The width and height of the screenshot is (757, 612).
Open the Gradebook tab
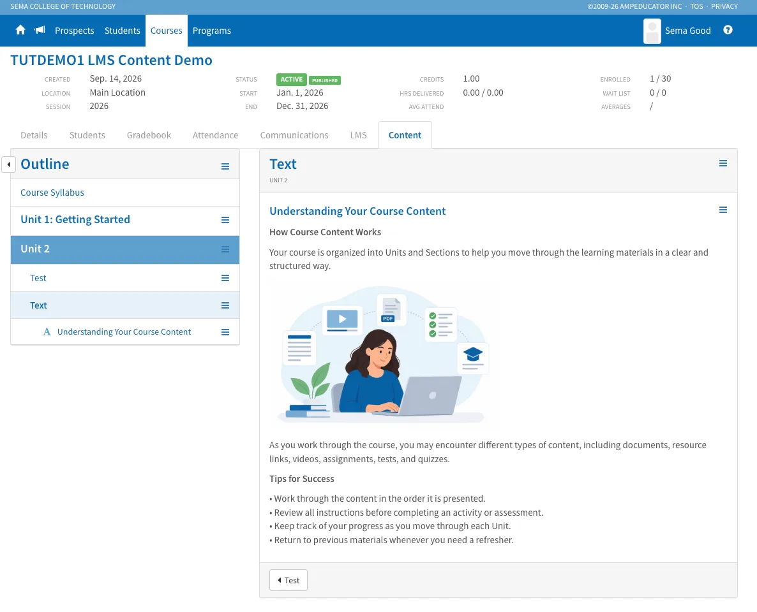149,135
